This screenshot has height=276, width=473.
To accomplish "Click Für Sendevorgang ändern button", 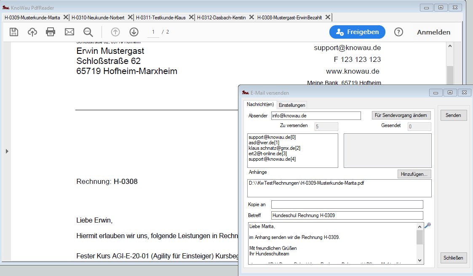I will coord(401,115).
